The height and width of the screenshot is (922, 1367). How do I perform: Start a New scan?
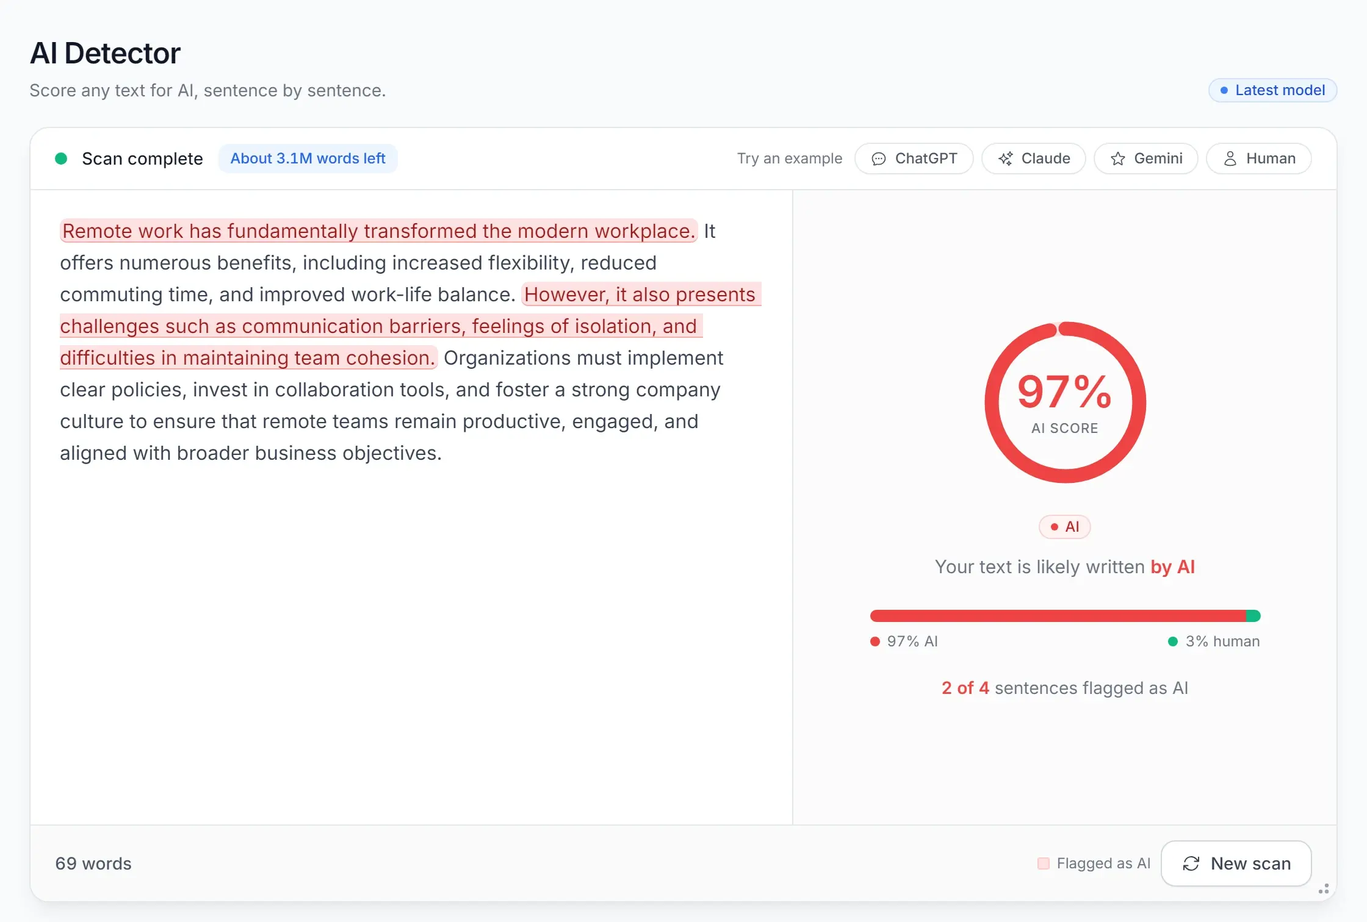[1236, 863]
